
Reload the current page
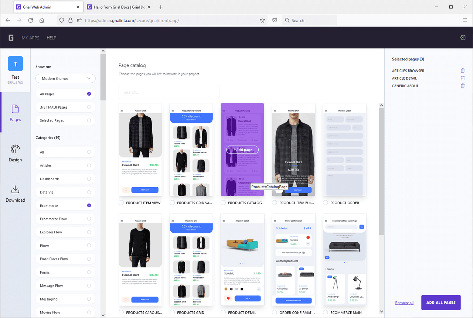tap(30, 20)
